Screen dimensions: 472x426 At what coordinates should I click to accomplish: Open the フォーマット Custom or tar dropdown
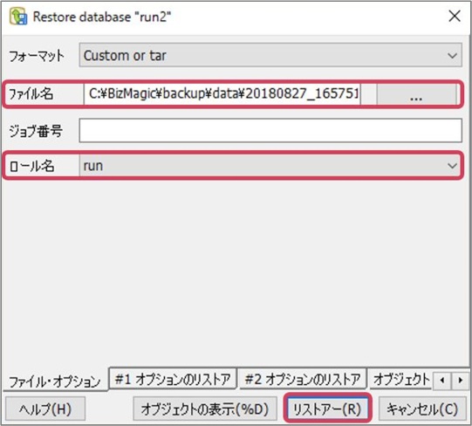coord(270,55)
